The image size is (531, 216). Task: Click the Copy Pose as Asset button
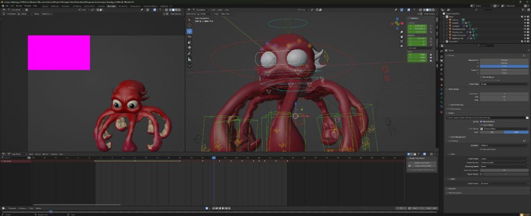(422, 166)
